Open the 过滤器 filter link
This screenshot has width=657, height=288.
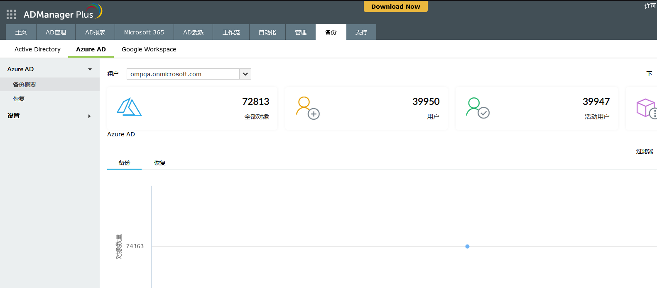(x=644, y=151)
